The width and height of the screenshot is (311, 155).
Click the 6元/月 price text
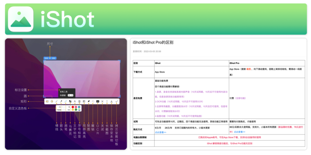(x=158, y=128)
